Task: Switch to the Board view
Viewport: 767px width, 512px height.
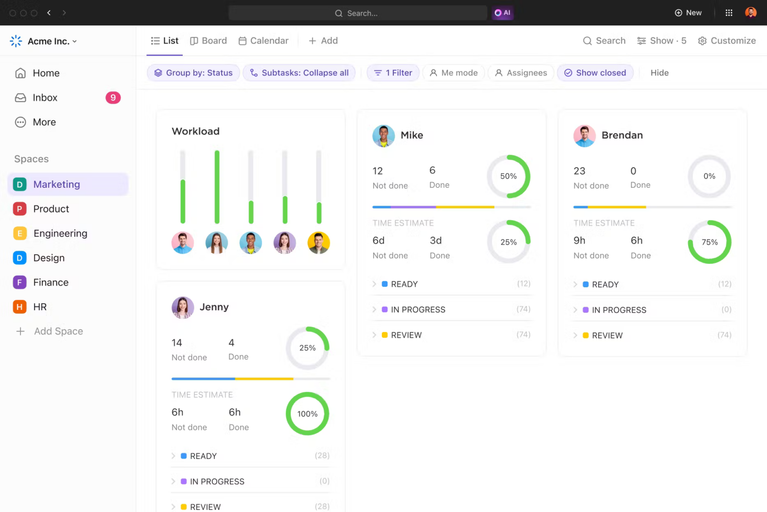Action: click(208, 40)
